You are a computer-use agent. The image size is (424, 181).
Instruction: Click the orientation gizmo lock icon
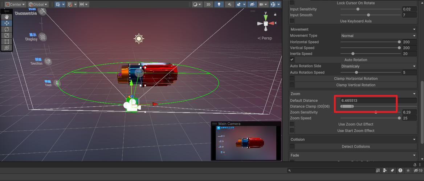(275, 14)
